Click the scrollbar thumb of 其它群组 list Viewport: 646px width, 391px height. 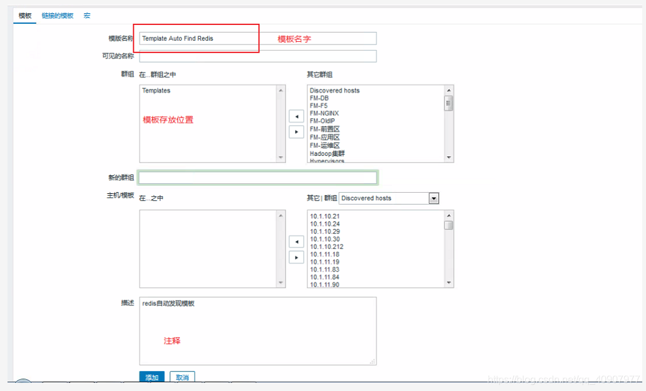point(449,103)
